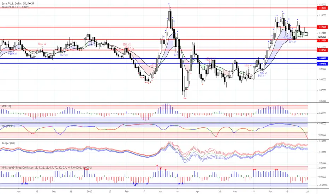This screenshot has height=194, width=329.
Task: Click the 1.09972 blue price label
Action: click(x=322, y=59)
